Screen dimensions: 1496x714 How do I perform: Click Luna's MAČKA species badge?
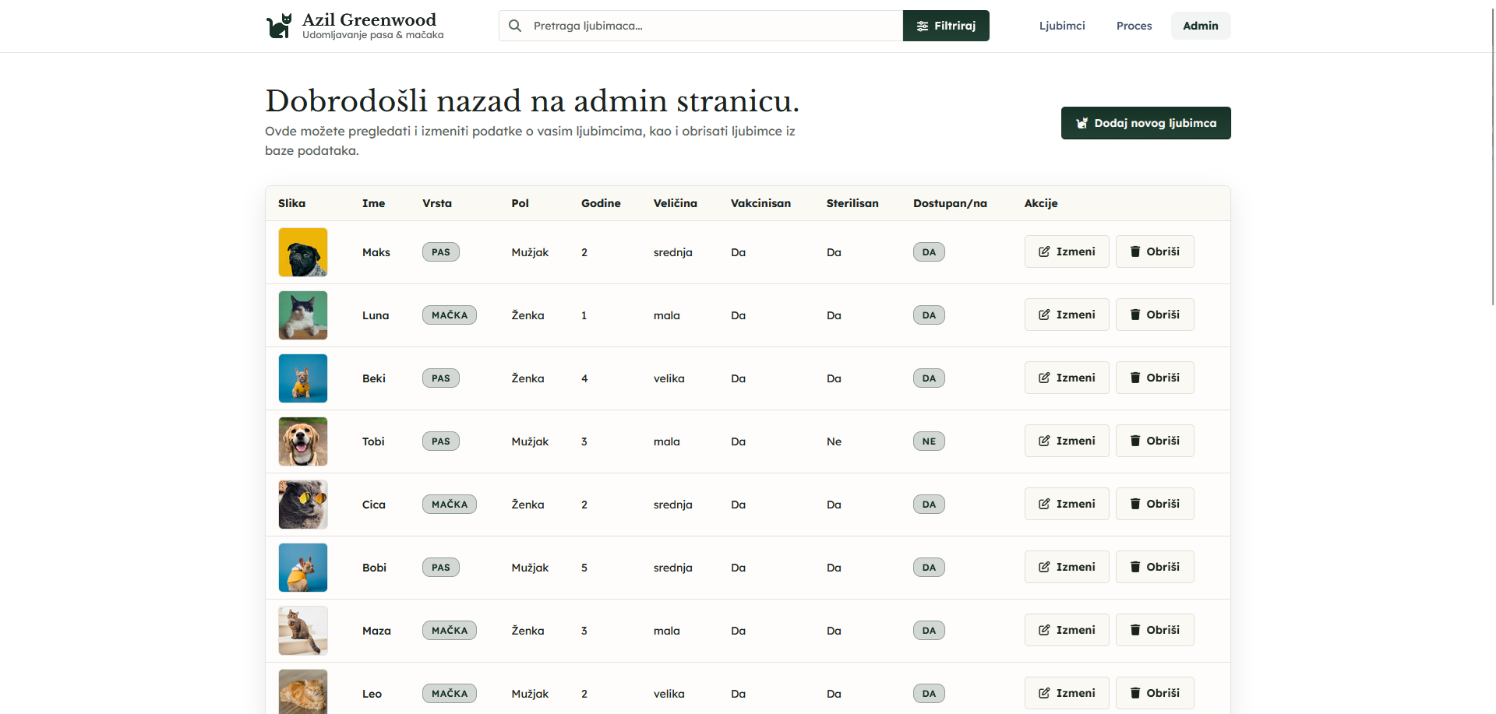tap(450, 315)
